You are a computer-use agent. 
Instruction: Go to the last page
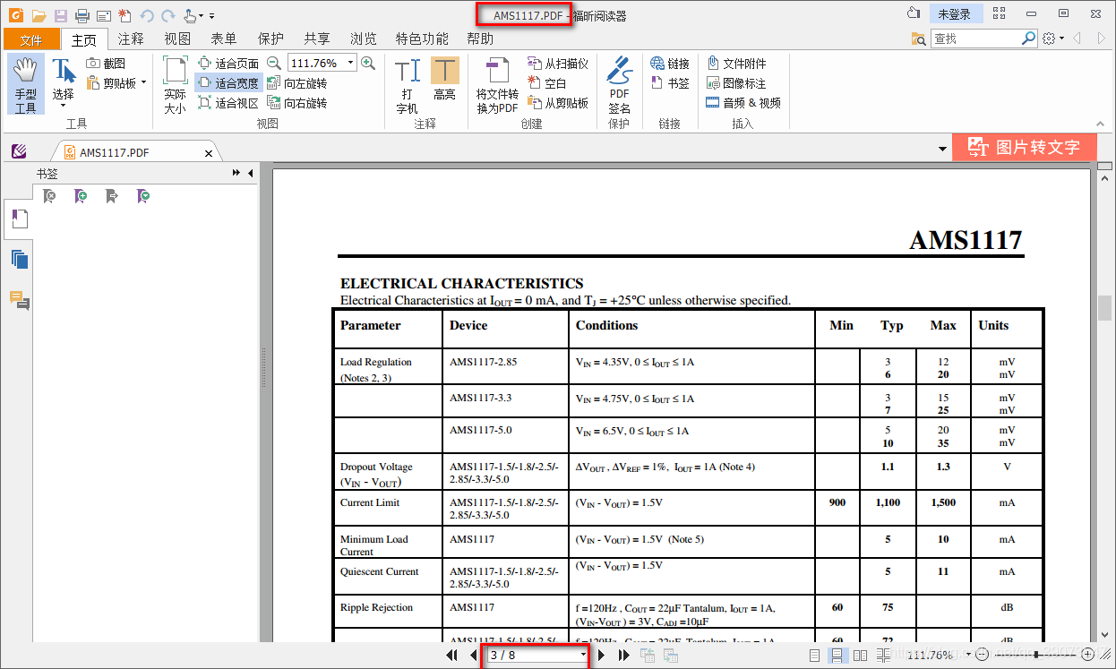click(x=624, y=656)
